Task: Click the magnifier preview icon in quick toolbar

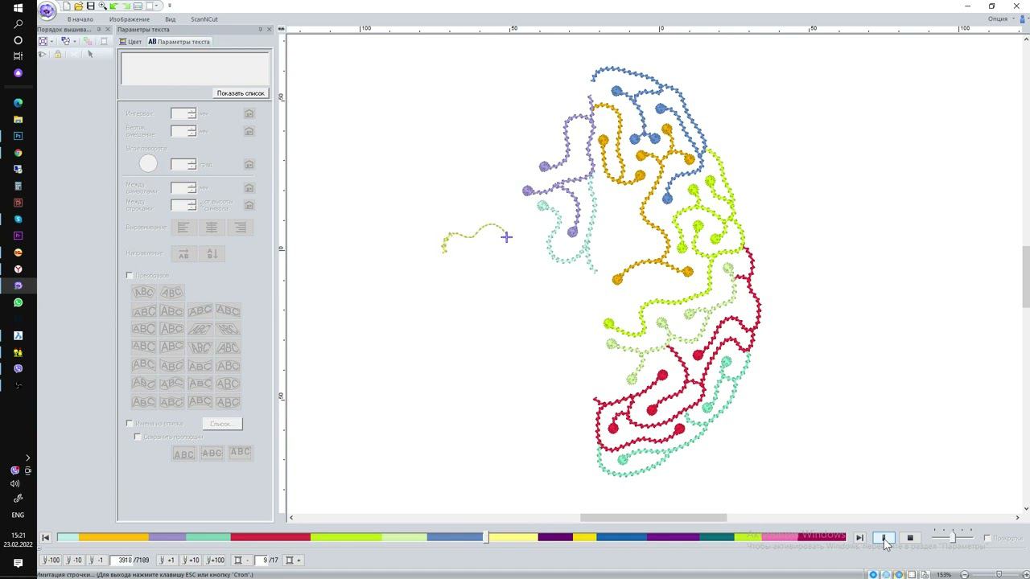Action: (102, 6)
